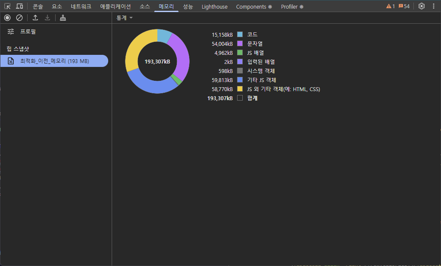441x266 pixels.
Task: Switch to the 요소 tab
Action: point(57,6)
